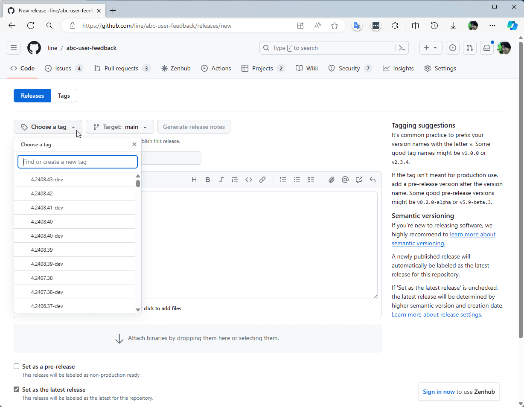Apply bold formatting in release editor
Image resolution: width=524 pixels, height=407 pixels.
tap(208, 180)
